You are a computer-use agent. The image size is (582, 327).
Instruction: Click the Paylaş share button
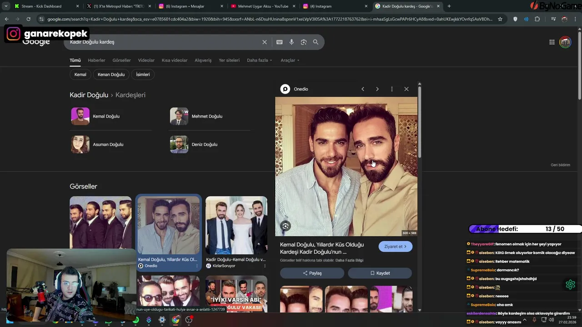pyautogui.click(x=312, y=273)
